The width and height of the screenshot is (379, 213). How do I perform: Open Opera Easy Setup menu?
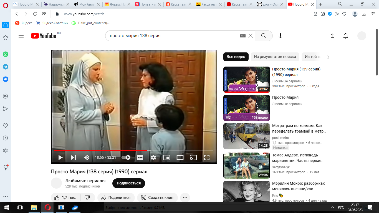pos(373,14)
